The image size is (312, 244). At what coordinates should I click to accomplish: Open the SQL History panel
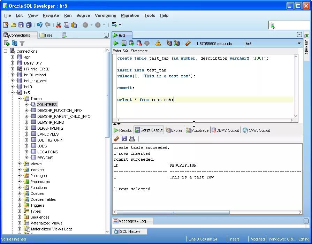tap(130, 231)
